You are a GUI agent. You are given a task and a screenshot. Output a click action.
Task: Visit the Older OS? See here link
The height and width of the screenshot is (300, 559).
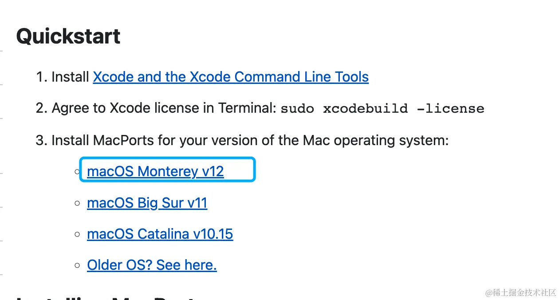pyautogui.click(x=152, y=265)
